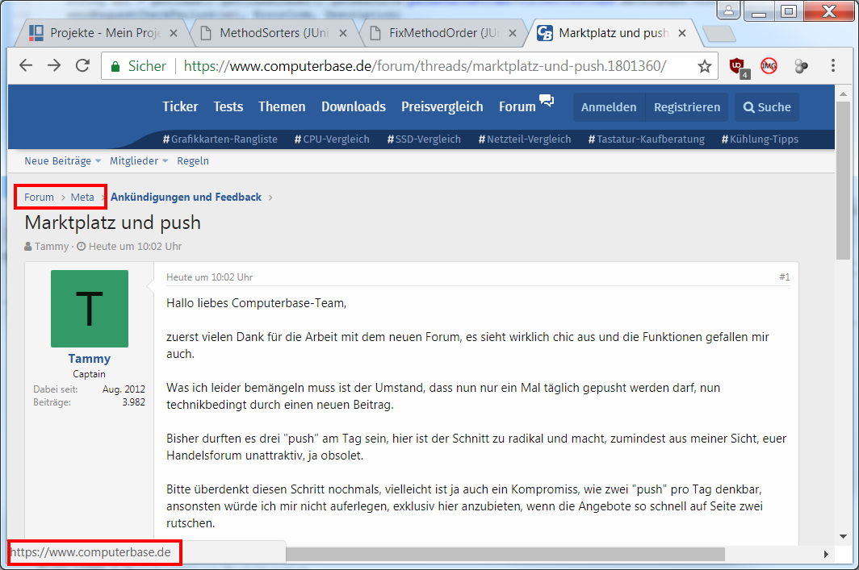Click Tammy's green T avatar
The width and height of the screenshot is (859, 570).
pos(90,309)
